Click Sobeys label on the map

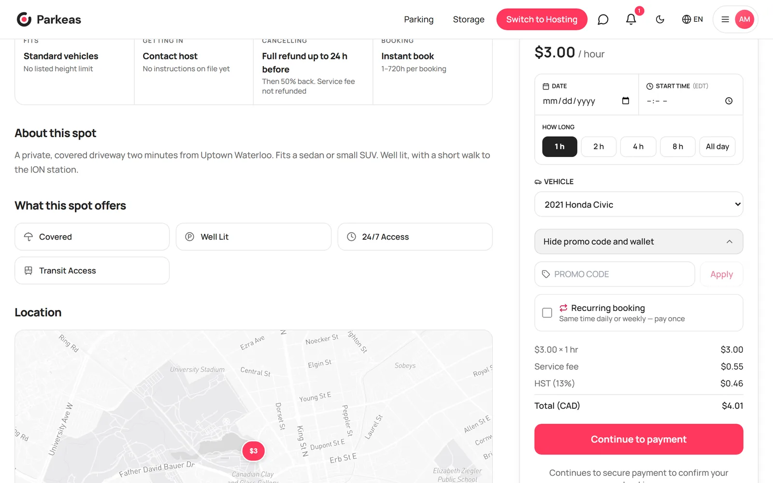(x=405, y=366)
